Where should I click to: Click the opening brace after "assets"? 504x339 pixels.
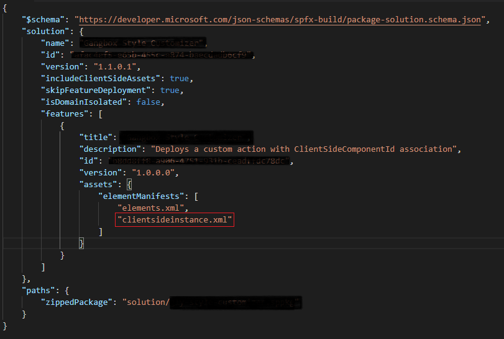[129, 185]
